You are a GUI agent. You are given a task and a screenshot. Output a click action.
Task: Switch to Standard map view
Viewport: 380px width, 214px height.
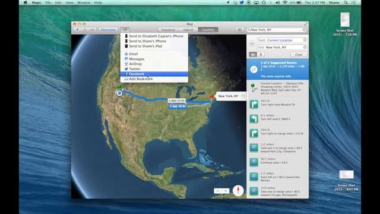168,30
